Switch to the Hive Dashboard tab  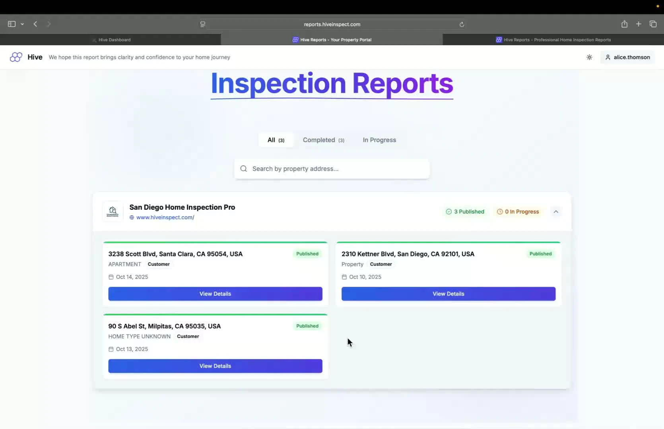pos(111,39)
